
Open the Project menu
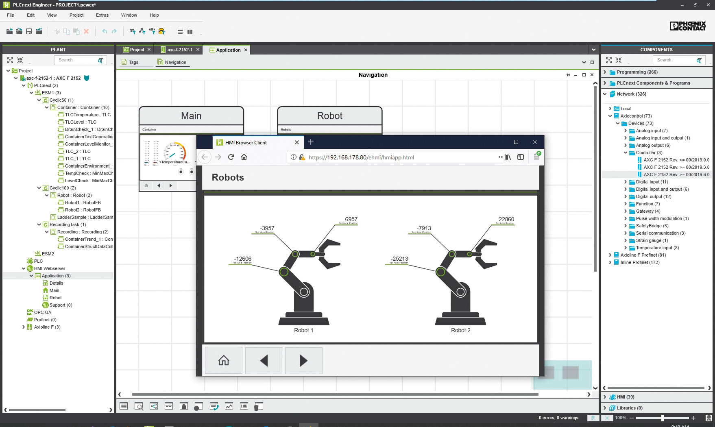point(76,15)
